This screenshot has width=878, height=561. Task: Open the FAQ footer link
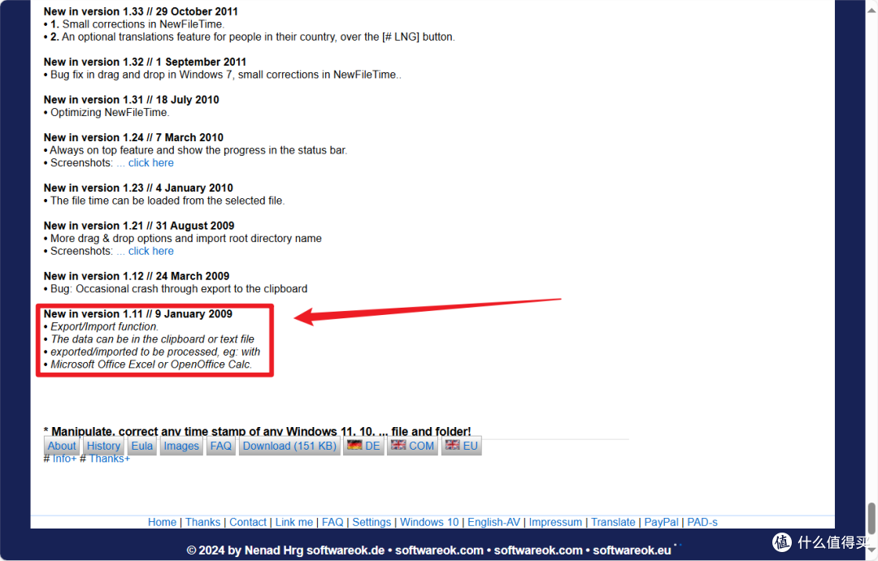click(333, 522)
